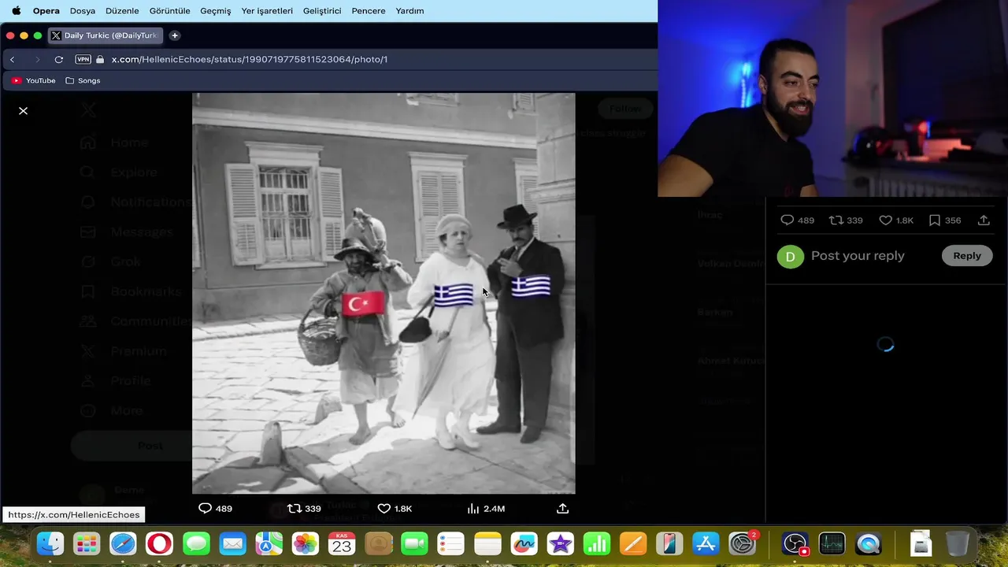Click the share icon under the photo
1008x567 pixels.
pyautogui.click(x=562, y=509)
